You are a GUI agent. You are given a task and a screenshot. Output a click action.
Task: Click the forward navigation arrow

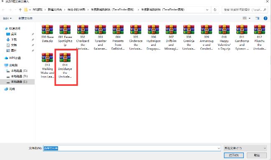point(10,10)
